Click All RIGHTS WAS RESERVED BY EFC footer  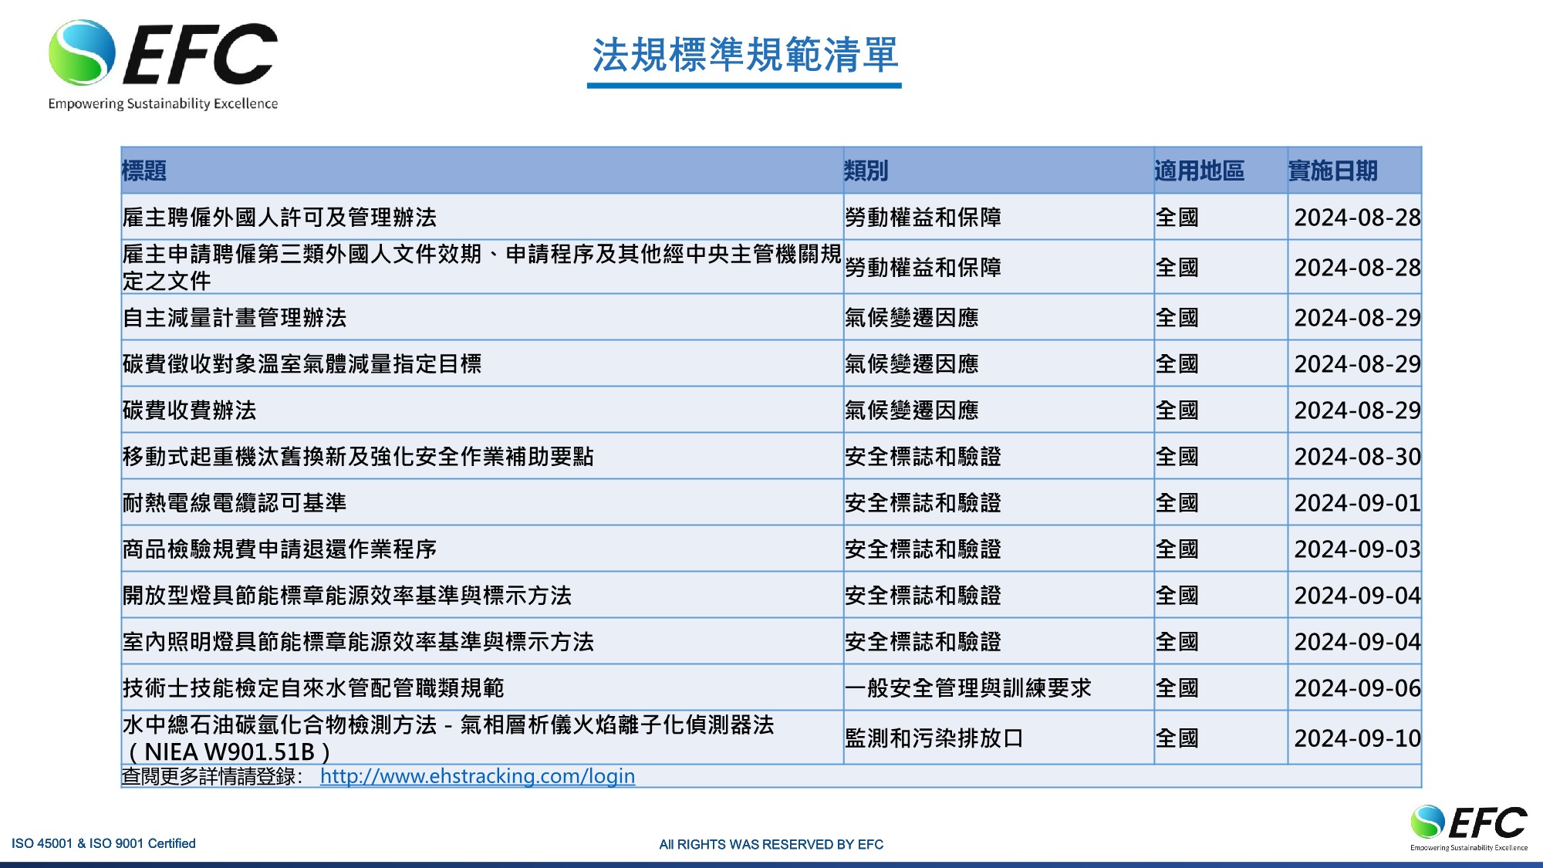coord(771,844)
